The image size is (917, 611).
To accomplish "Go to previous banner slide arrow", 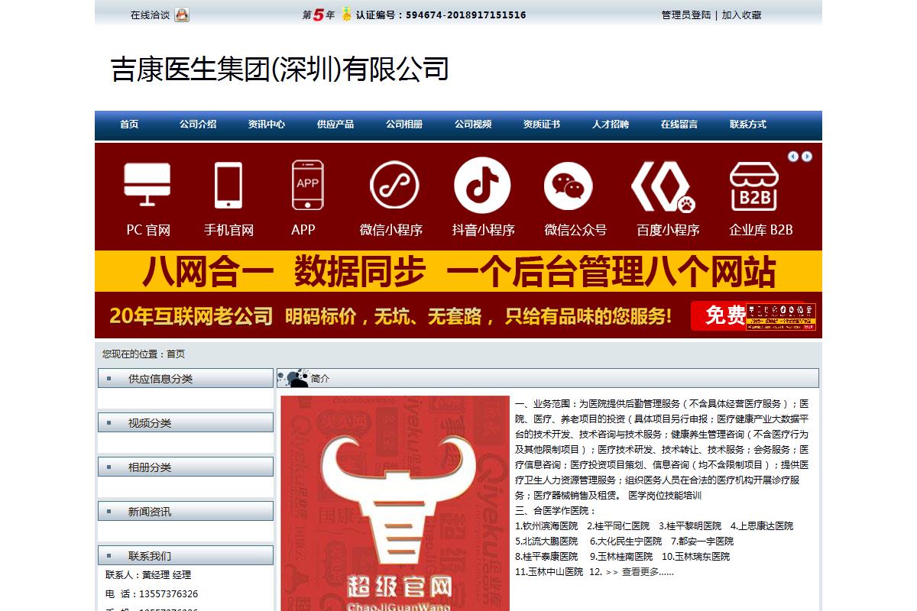I will (x=793, y=157).
